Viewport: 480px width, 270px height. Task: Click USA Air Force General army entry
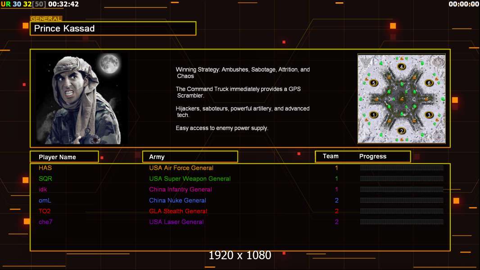pos(181,168)
